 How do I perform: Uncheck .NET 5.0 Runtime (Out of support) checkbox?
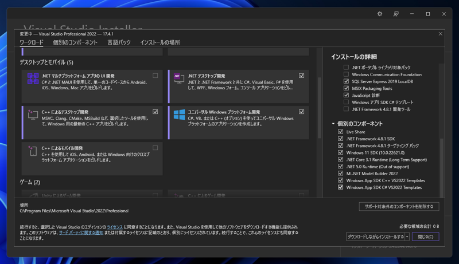coord(340,167)
